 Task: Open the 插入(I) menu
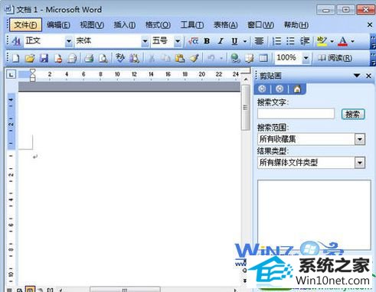click(125, 25)
